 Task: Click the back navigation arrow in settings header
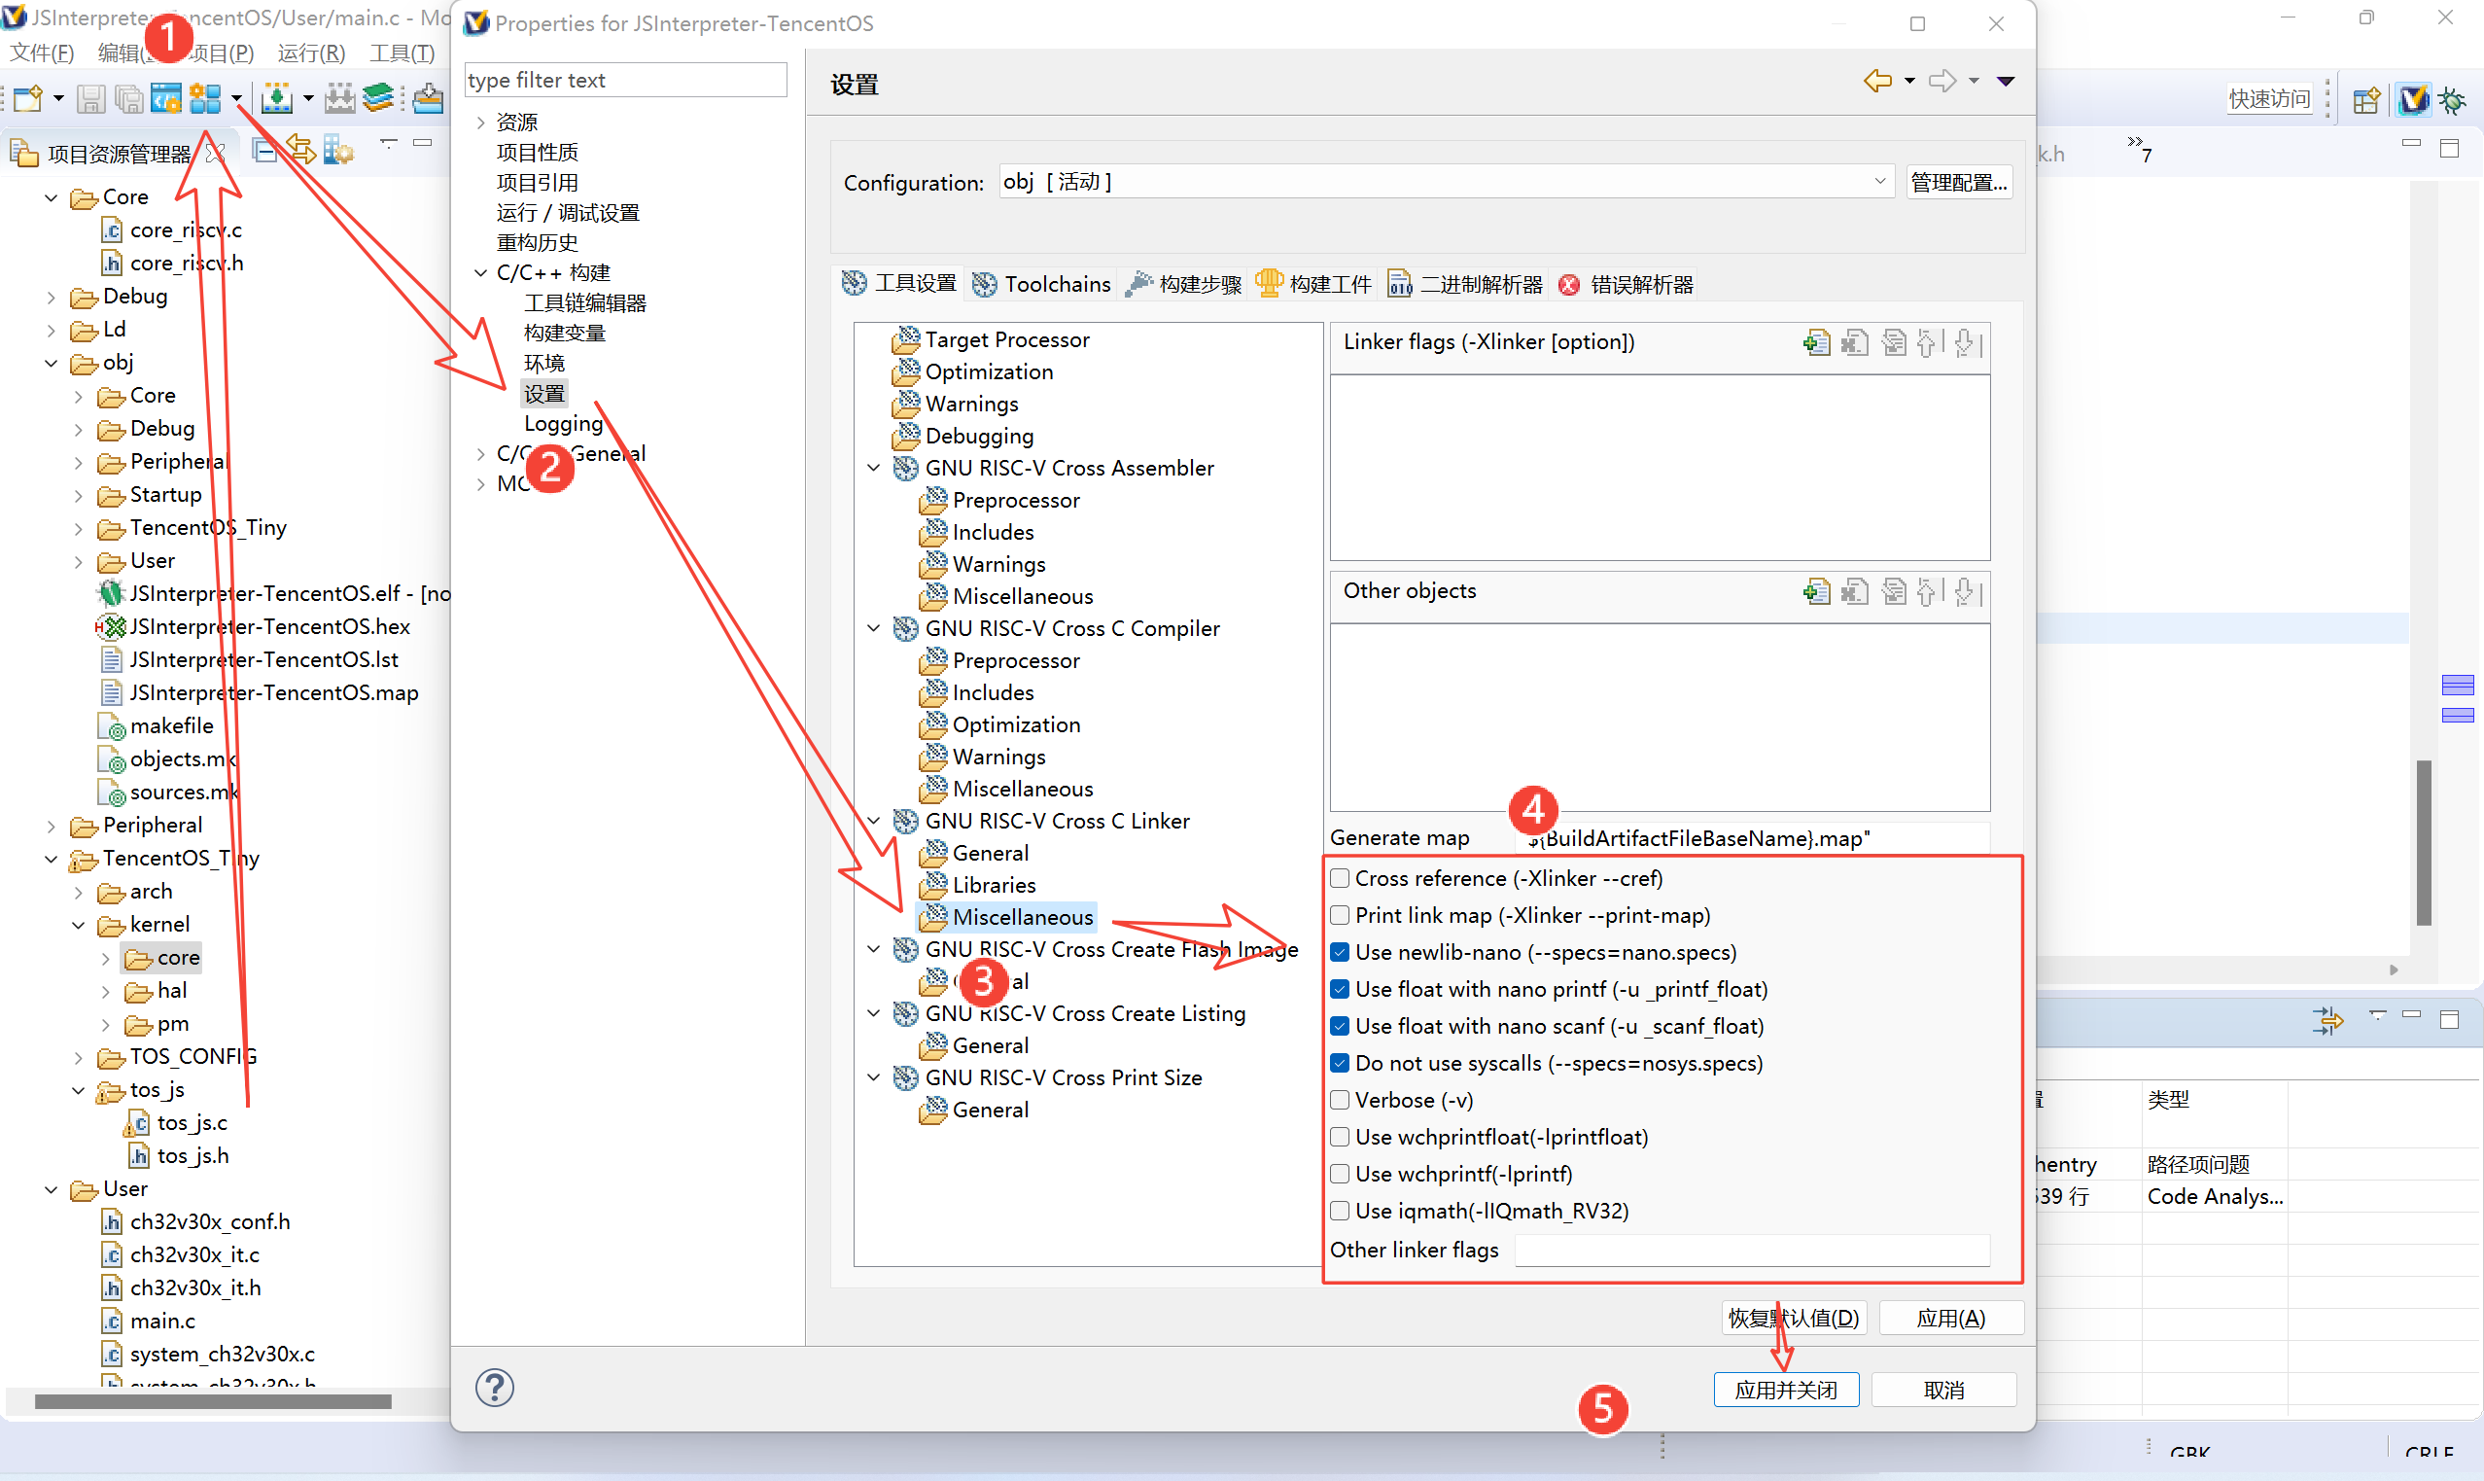pyautogui.click(x=1876, y=81)
